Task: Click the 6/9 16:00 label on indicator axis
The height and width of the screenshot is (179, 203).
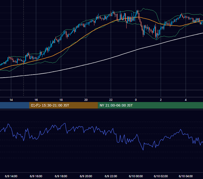Action: click(36, 176)
